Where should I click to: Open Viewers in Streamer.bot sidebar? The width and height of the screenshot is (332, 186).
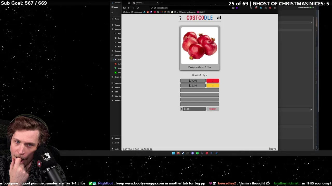(x=116, y=25)
